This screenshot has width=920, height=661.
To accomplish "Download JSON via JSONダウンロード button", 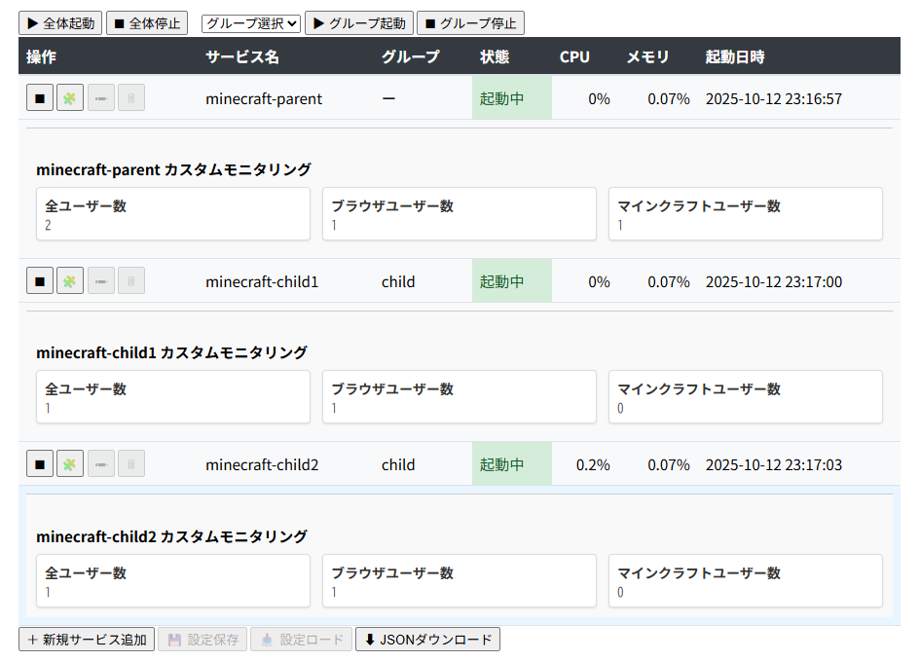I will click(427, 640).
